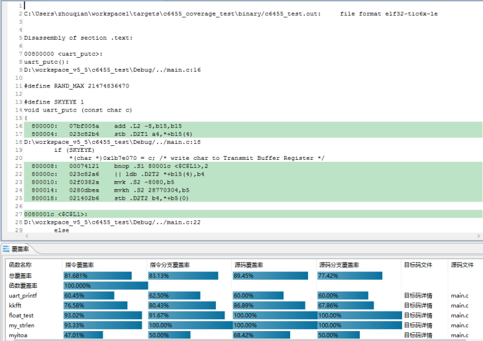Open main.c source for kkfft row
This screenshot has height=341, width=483.
click(x=460, y=306)
